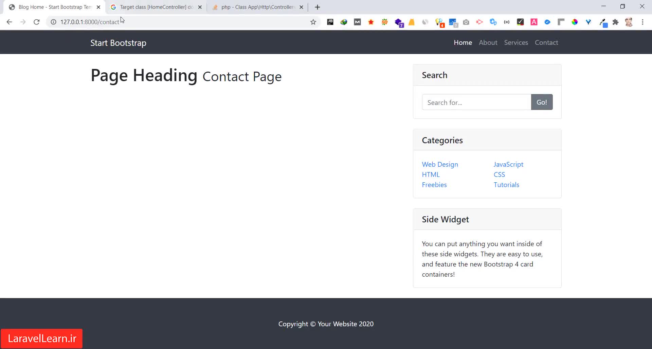The image size is (652, 349).
Task: Click into the Search for... field
Action: click(476, 102)
